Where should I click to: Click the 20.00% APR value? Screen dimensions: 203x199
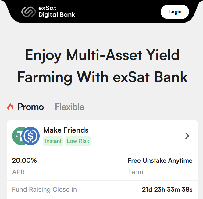[24, 160]
